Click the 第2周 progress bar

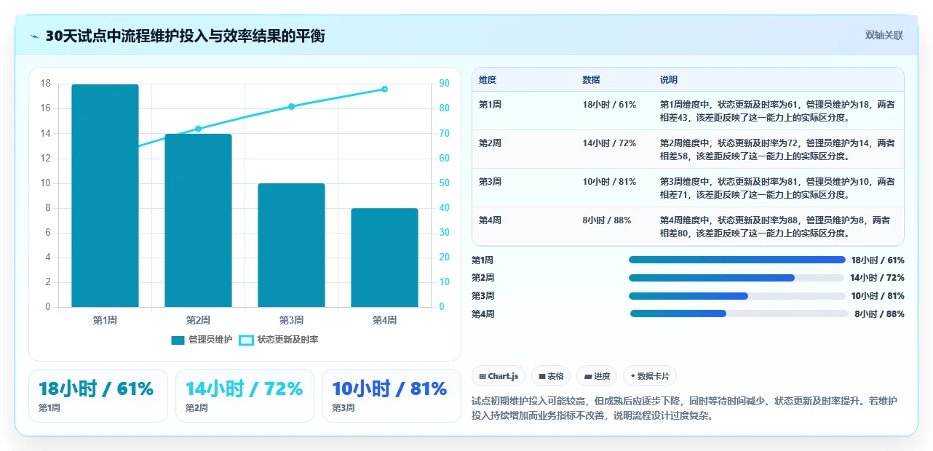(737, 278)
